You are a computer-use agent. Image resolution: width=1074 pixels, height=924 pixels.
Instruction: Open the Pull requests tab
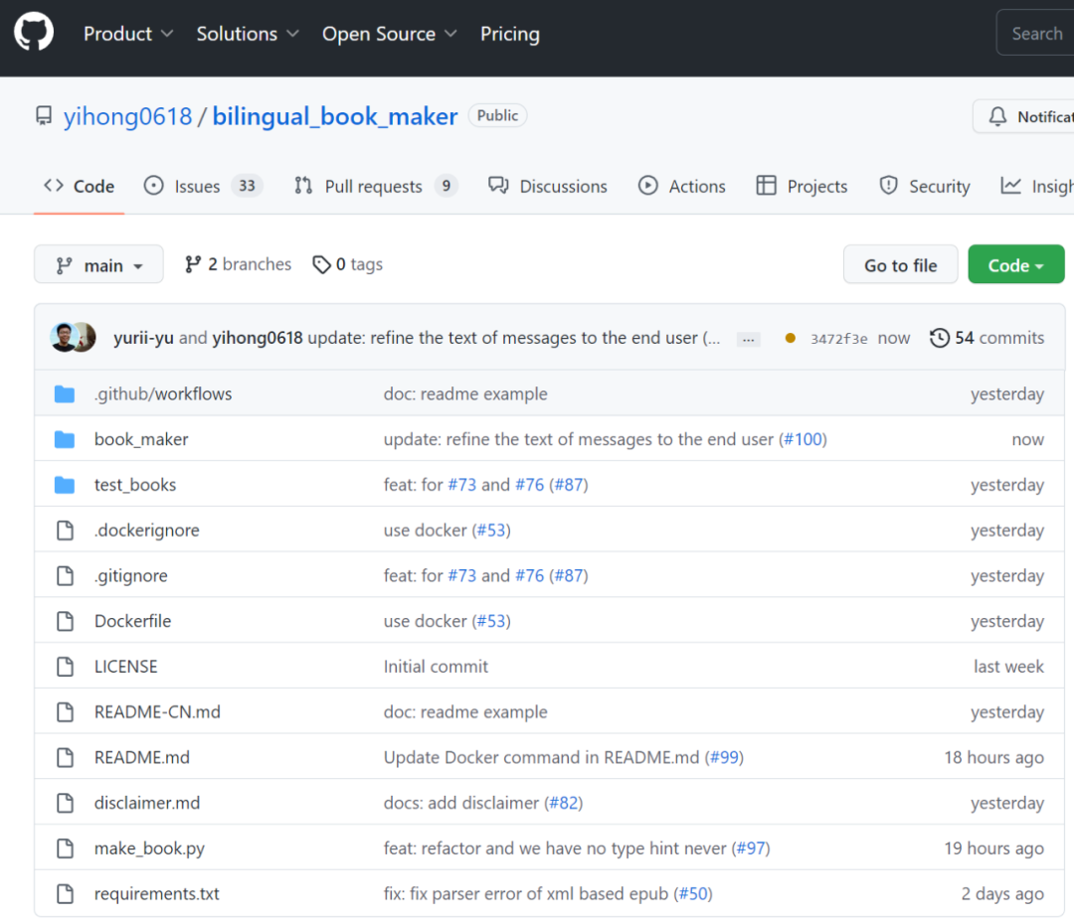pyautogui.click(x=375, y=186)
